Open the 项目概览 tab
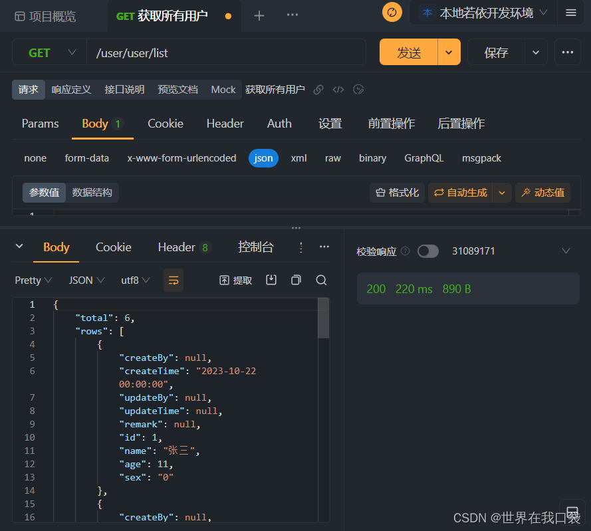 pos(45,16)
